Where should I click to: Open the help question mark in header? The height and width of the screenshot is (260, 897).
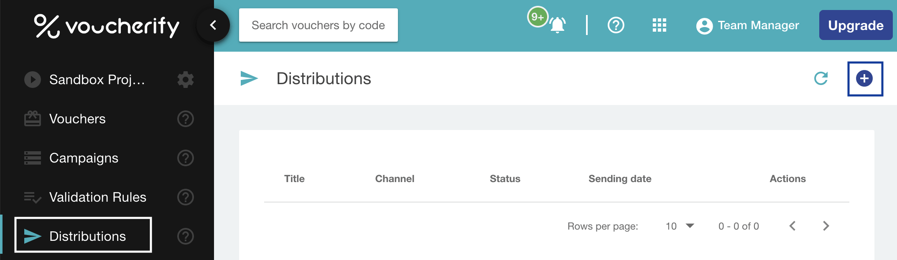[x=616, y=25]
